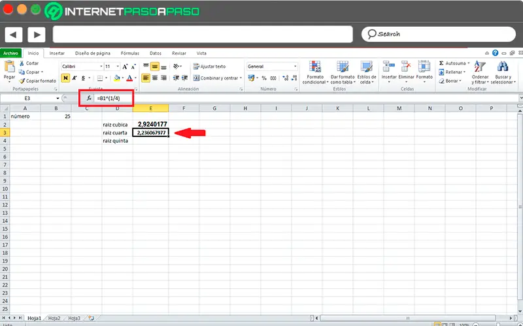
Task: Switch to the Vista tab
Action: coord(201,53)
